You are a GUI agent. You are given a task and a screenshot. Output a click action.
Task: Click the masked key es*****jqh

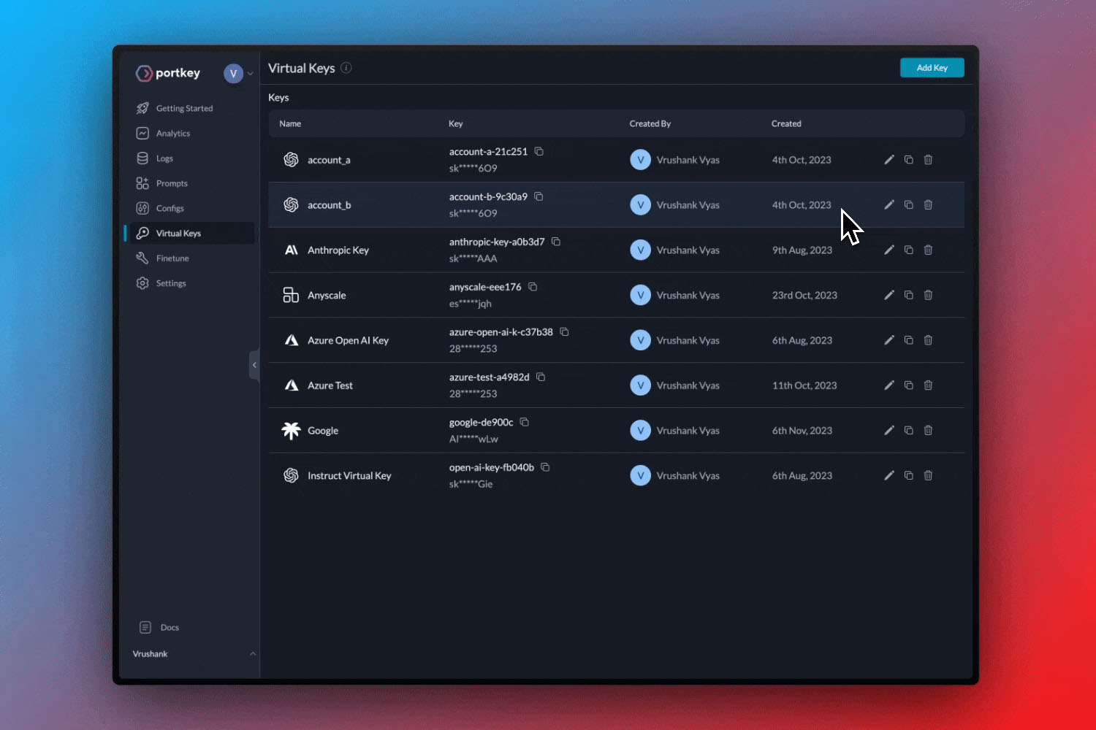[471, 304]
